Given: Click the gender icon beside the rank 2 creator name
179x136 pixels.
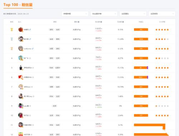Looking at the screenshot, I should pyautogui.click(x=30, y=39).
